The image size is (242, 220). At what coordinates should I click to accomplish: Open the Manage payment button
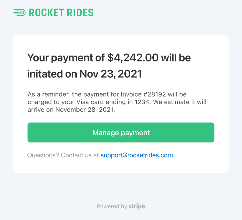[121, 132]
